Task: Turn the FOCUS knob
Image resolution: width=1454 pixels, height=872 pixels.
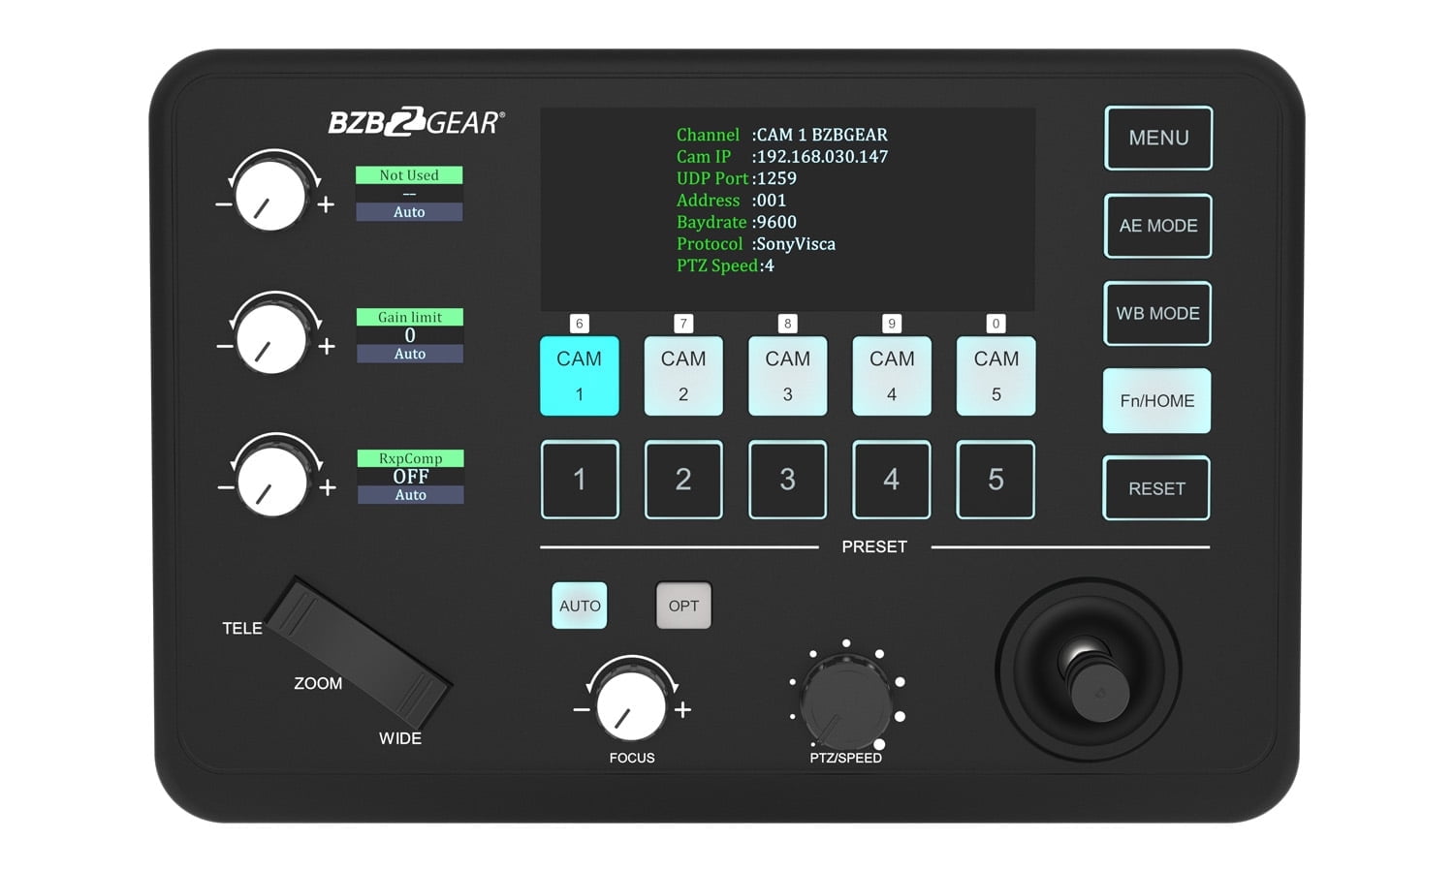Action: [x=632, y=705]
